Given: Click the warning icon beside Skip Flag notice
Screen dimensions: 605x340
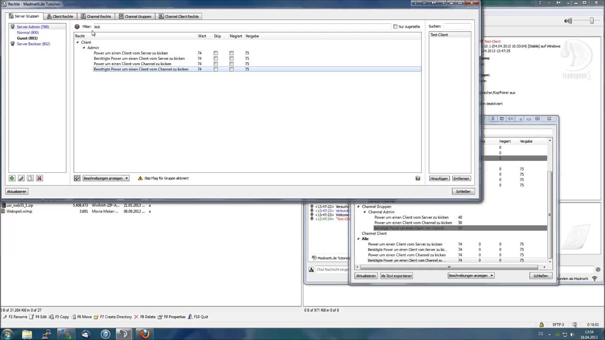Looking at the screenshot, I should point(140,178).
